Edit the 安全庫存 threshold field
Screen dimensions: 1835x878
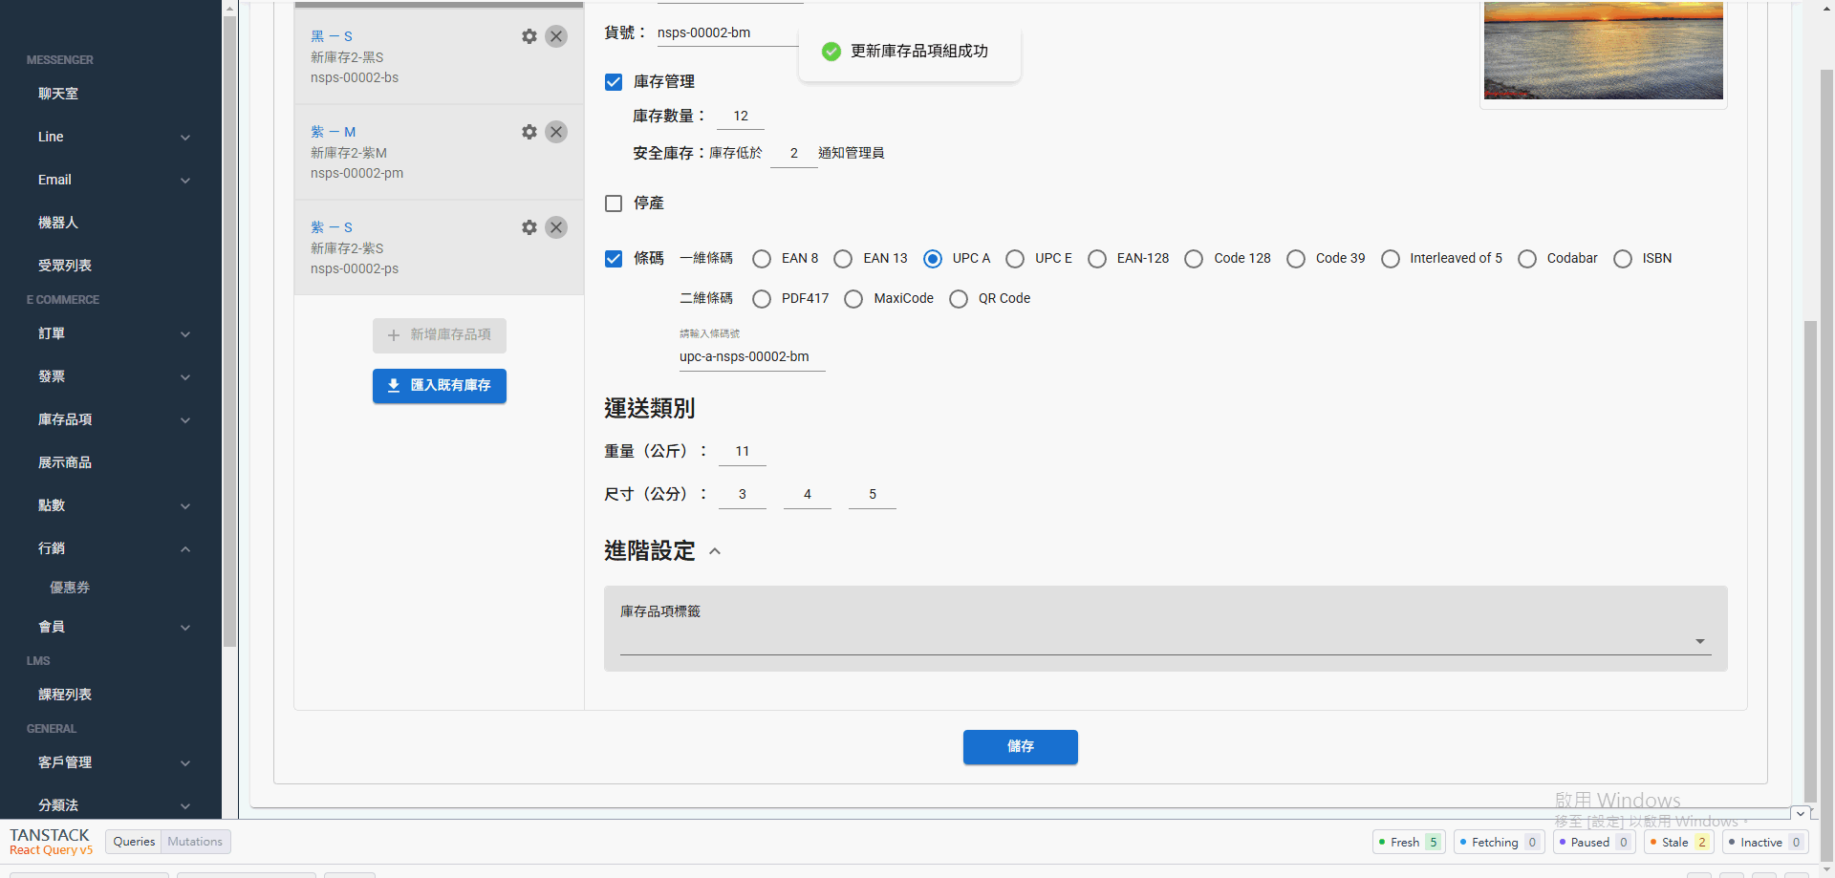(793, 154)
